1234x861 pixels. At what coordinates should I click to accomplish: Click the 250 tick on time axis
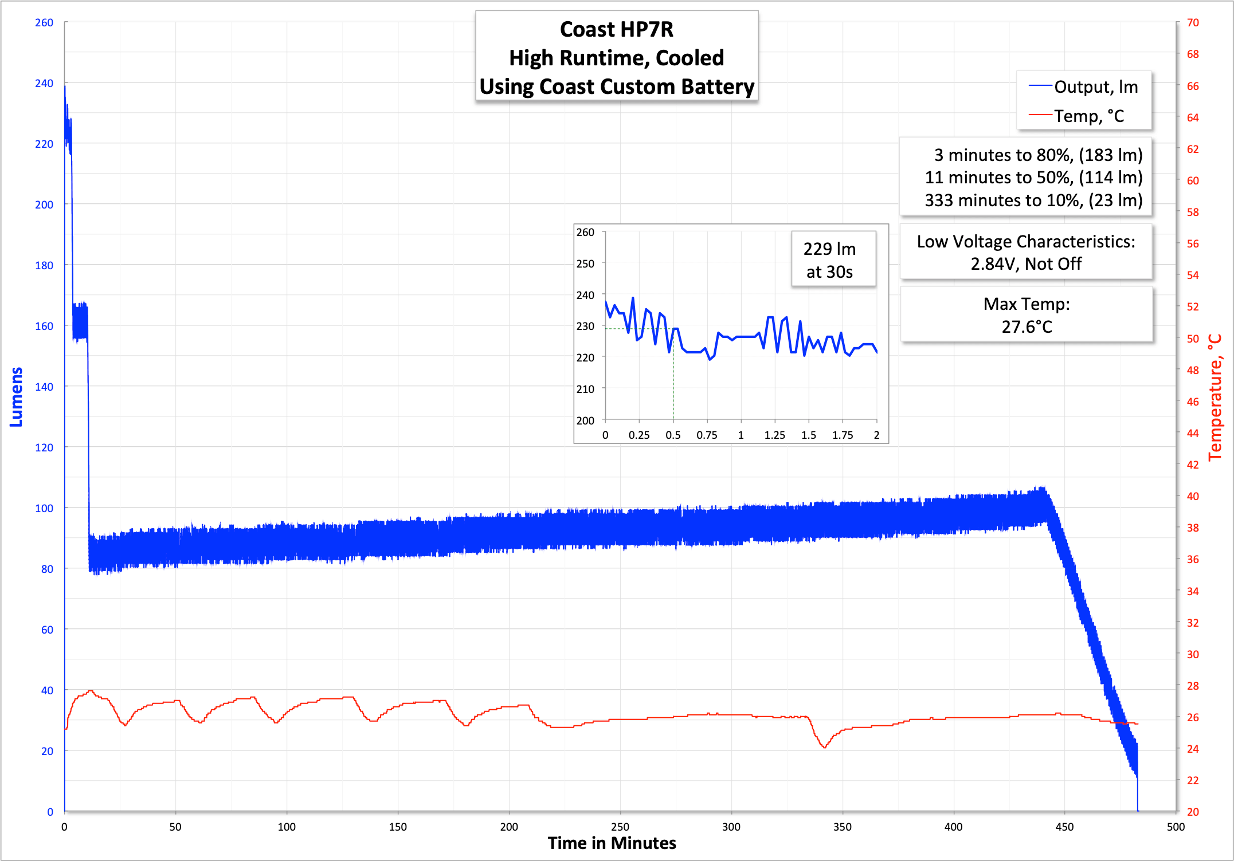[620, 827]
